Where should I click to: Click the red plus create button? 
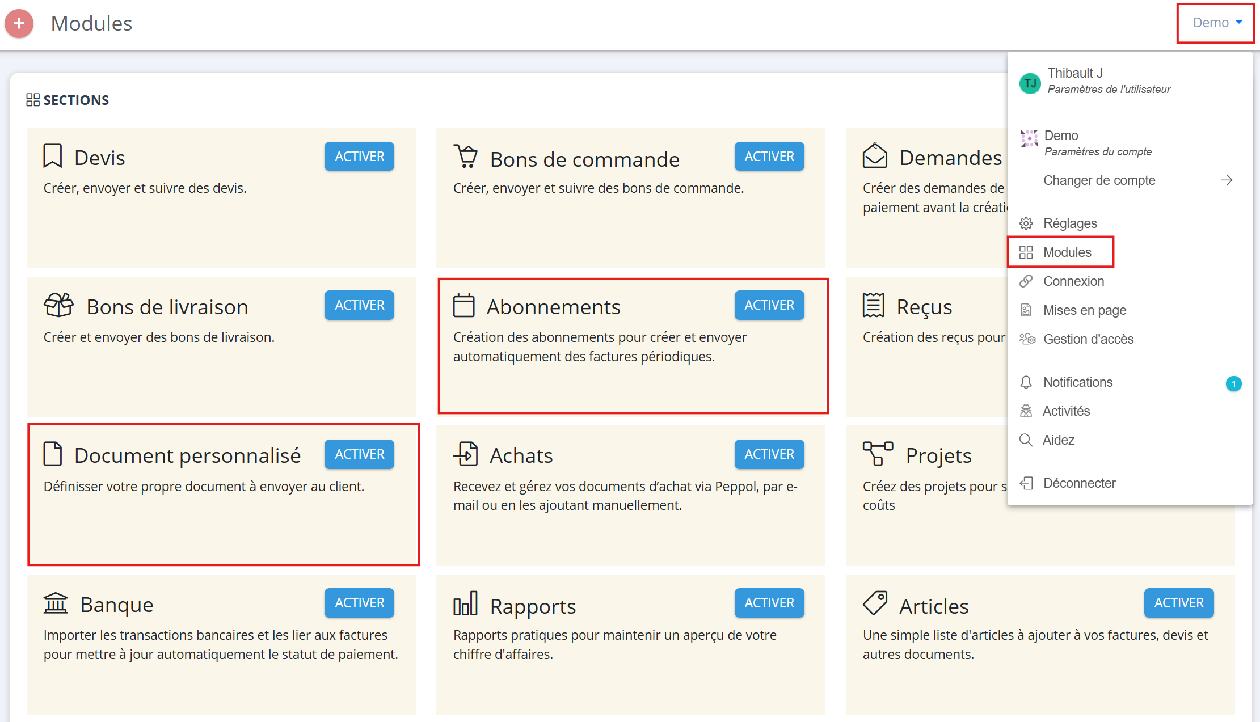19,23
